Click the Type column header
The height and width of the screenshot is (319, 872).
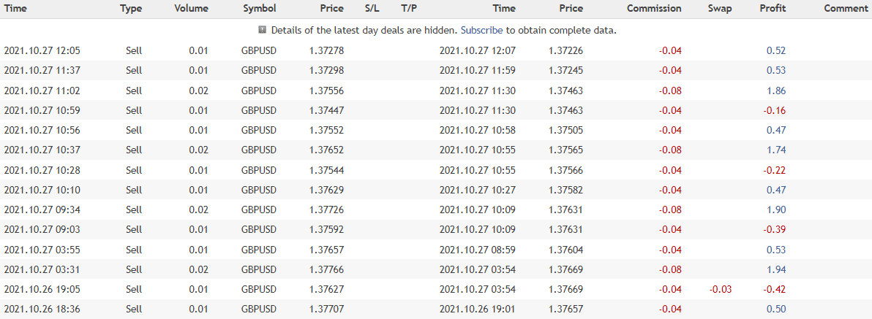[x=131, y=8]
